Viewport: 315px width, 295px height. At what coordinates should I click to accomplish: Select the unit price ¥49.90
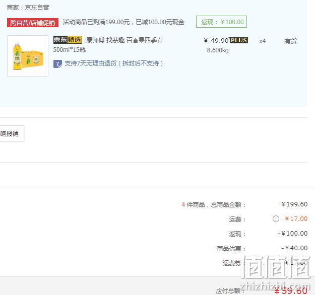[216, 41]
